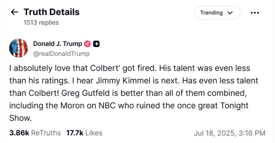This screenshot has width=275, height=143.
Task: Click the black plus badge beside the name
Action: [x=96, y=44]
